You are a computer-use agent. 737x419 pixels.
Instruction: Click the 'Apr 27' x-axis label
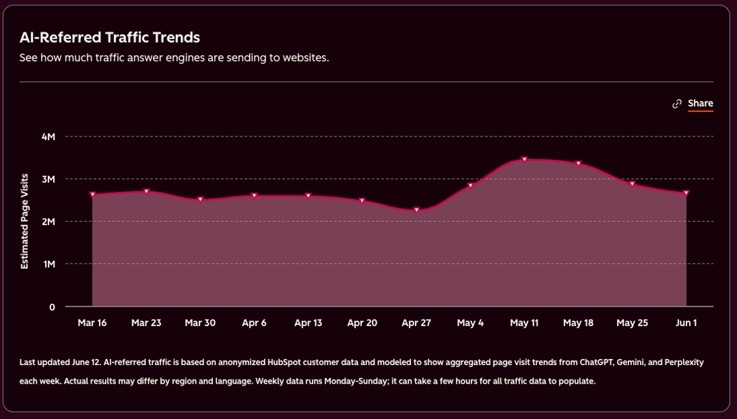tap(416, 323)
